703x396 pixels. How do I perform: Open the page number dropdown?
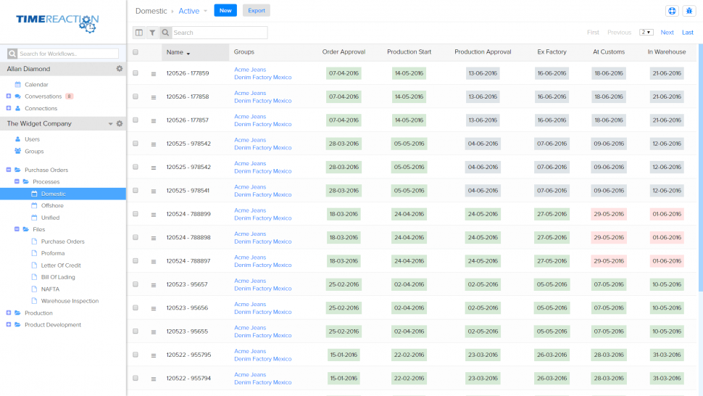click(x=646, y=33)
